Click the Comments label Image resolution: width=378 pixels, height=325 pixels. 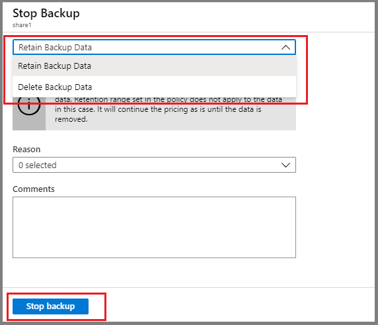[34, 189]
